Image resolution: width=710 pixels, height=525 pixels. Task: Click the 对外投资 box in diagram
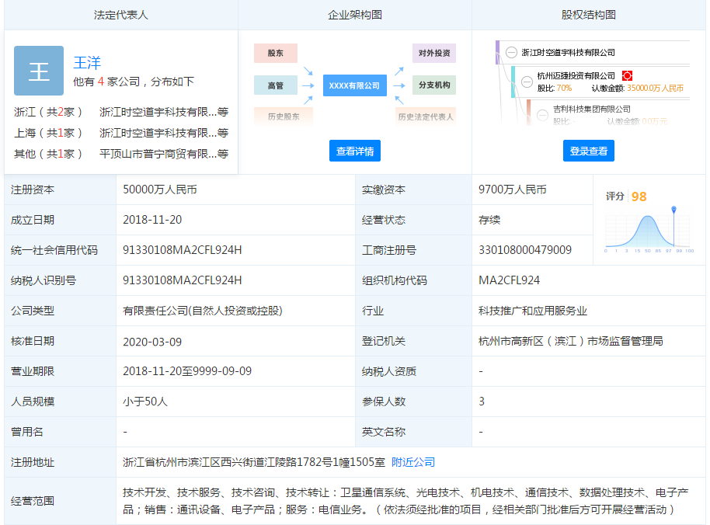coord(433,53)
